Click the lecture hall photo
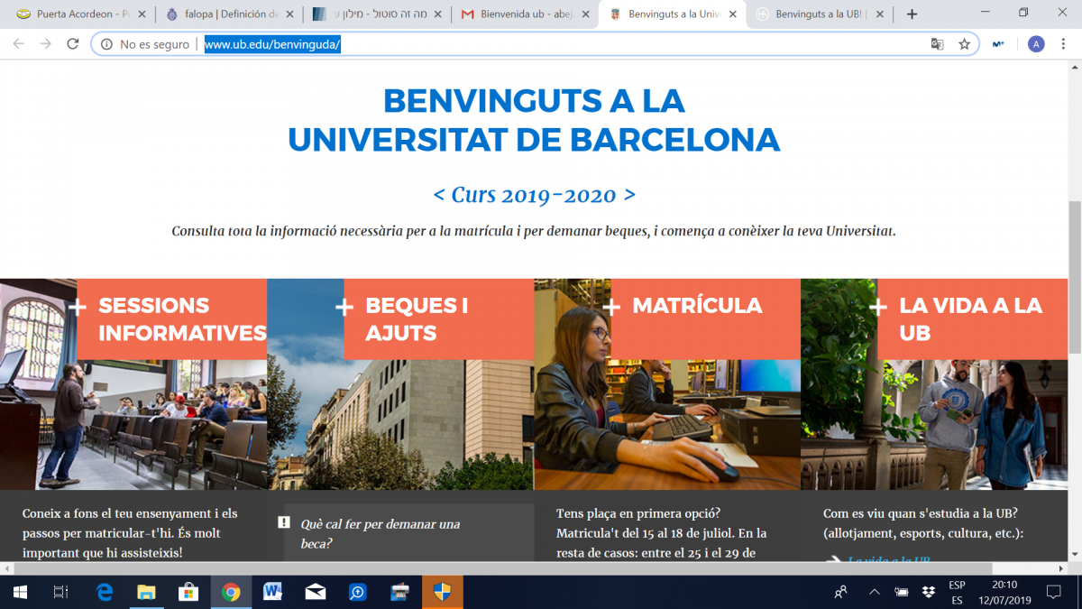Image resolution: width=1082 pixels, height=609 pixels. [133, 425]
